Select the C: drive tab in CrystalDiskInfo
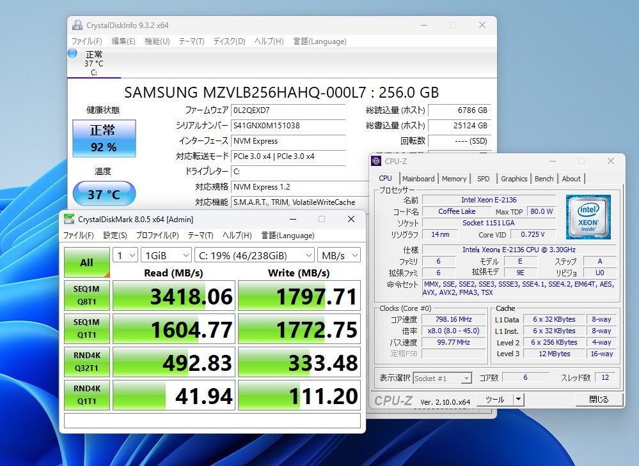This screenshot has width=639, height=466. 94,63
